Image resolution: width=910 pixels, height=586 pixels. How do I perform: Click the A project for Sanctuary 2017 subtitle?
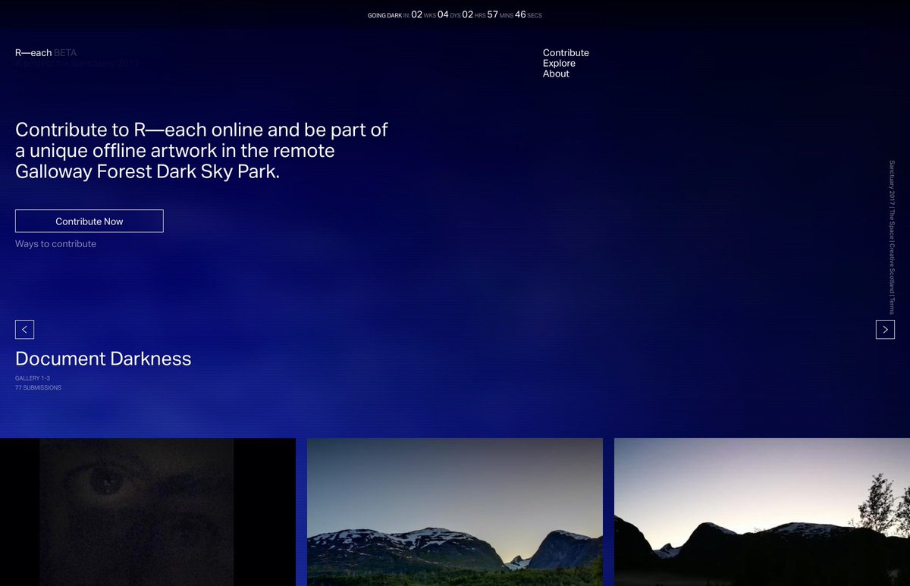click(77, 64)
